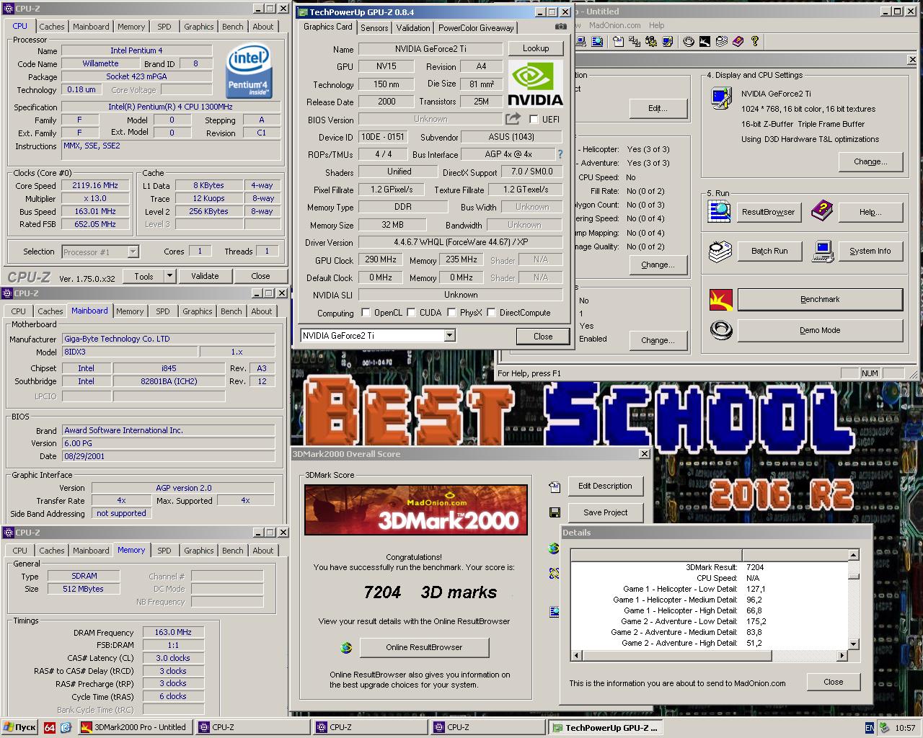This screenshot has width=923, height=738.
Task: Click the Details list vertical scrollbar up arrow
Action: (854, 555)
